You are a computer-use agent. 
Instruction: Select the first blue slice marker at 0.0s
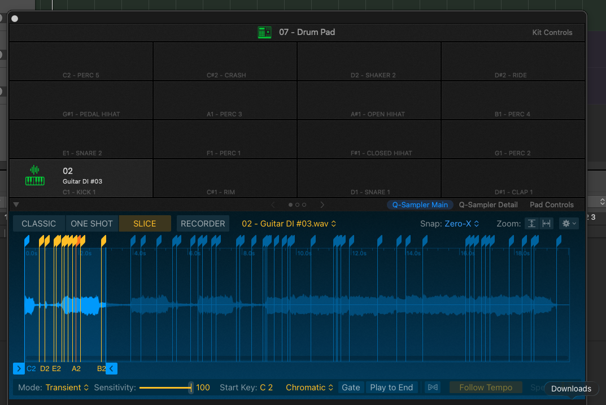(x=27, y=241)
